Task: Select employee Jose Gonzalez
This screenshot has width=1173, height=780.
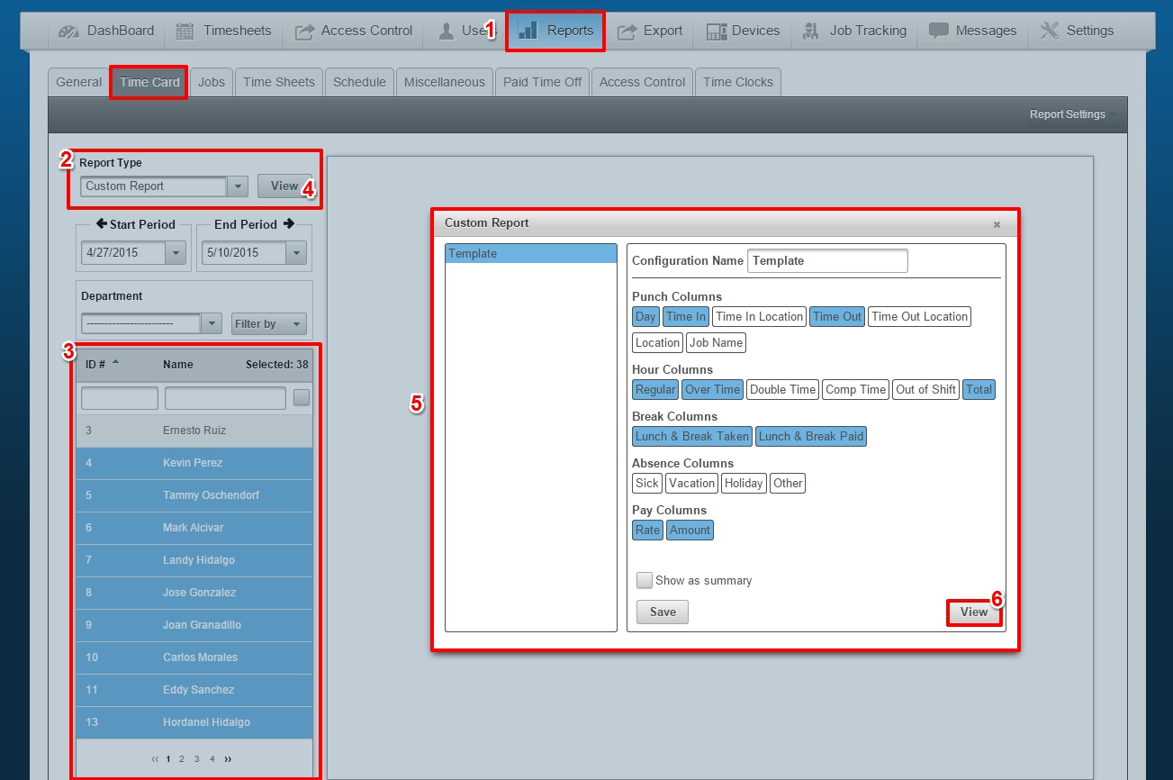Action: point(194,593)
